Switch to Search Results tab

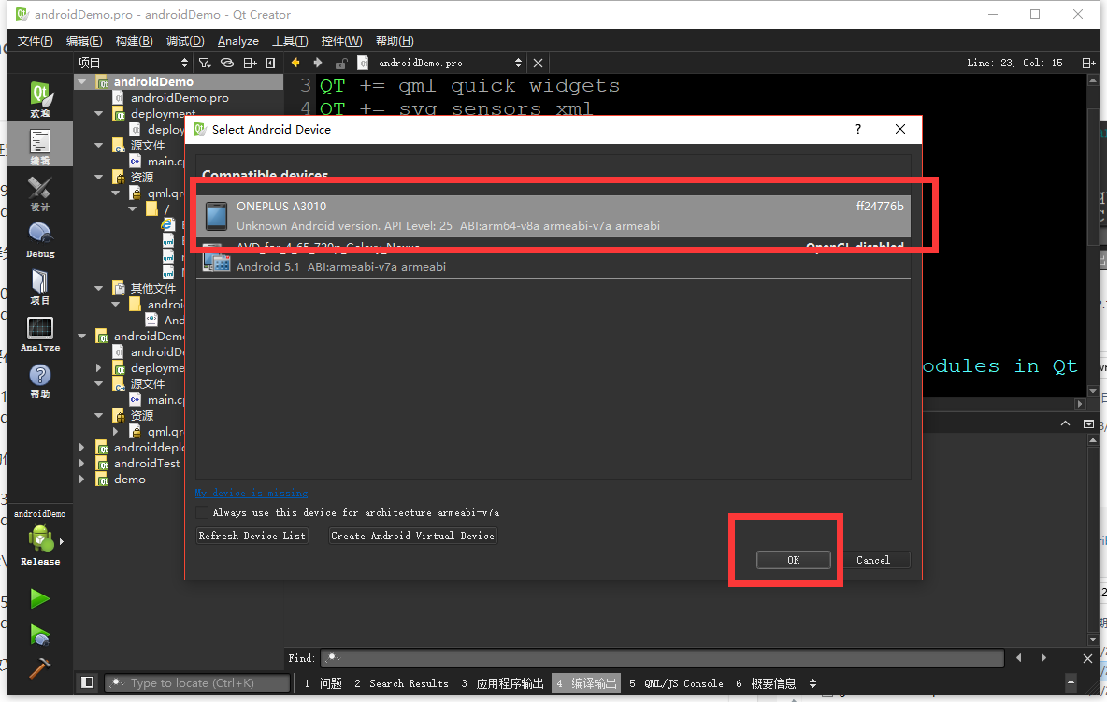pos(401,683)
